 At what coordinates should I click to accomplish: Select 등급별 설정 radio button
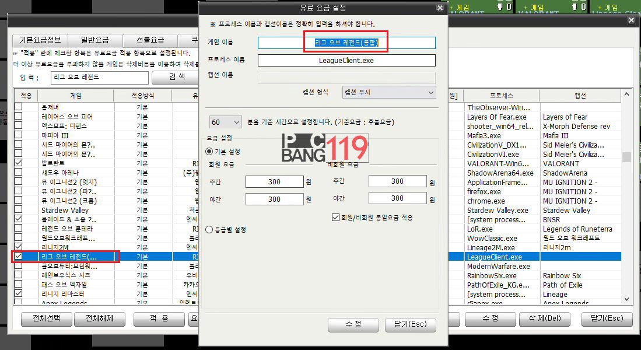coord(209,230)
